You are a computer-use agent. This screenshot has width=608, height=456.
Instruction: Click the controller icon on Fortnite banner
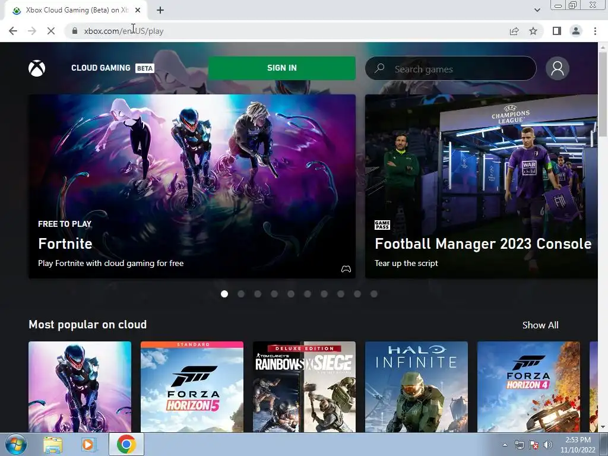[x=346, y=269]
